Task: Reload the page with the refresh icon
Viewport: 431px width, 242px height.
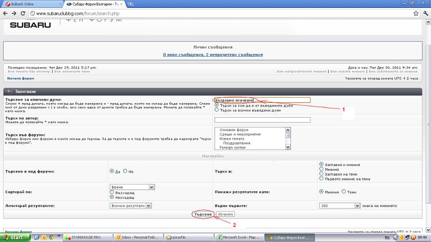Action: point(23,14)
